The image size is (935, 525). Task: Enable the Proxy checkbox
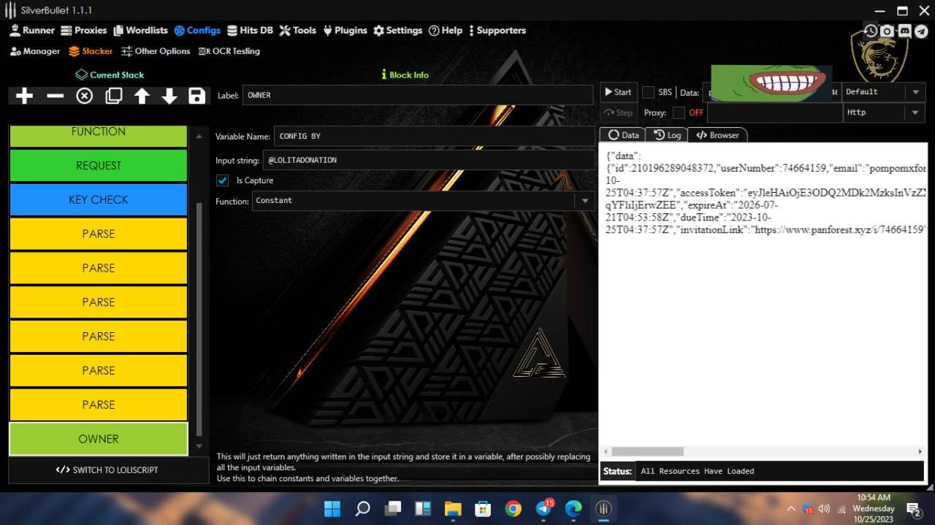[x=679, y=112]
